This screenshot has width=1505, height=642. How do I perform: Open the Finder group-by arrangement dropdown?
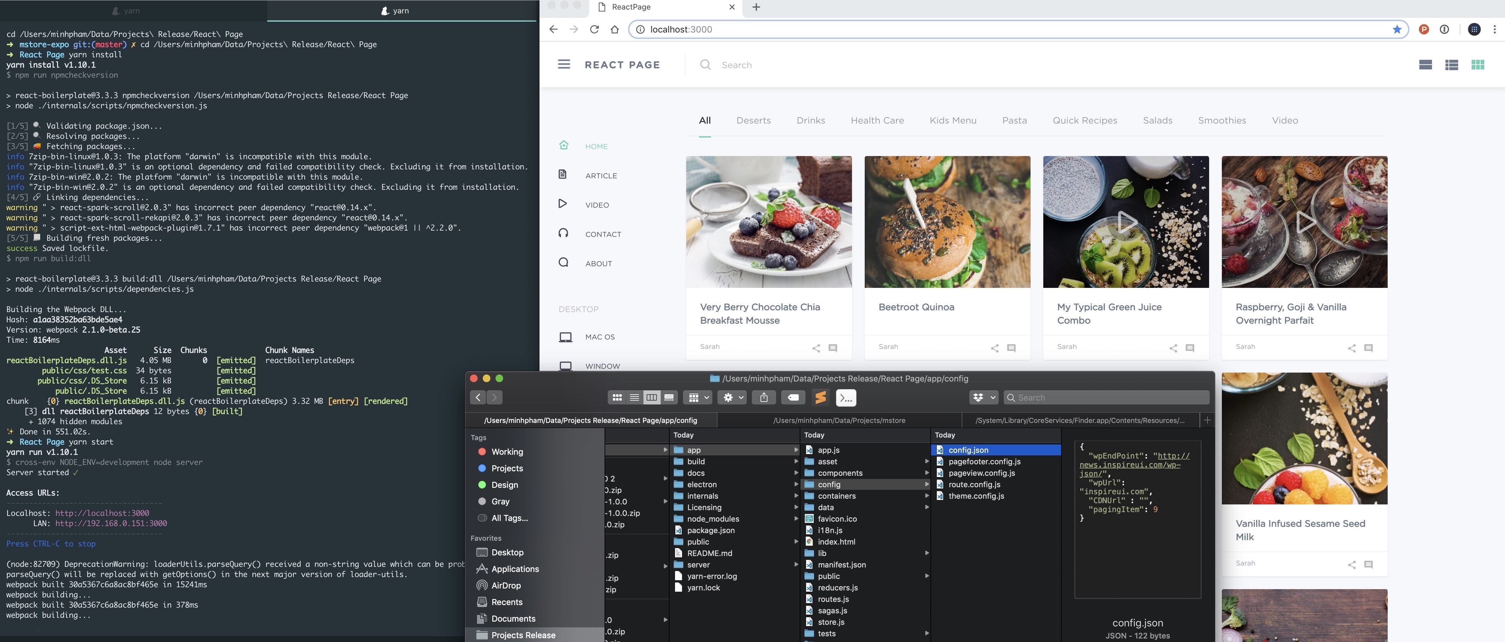pyautogui.click(x=698, y=397)
